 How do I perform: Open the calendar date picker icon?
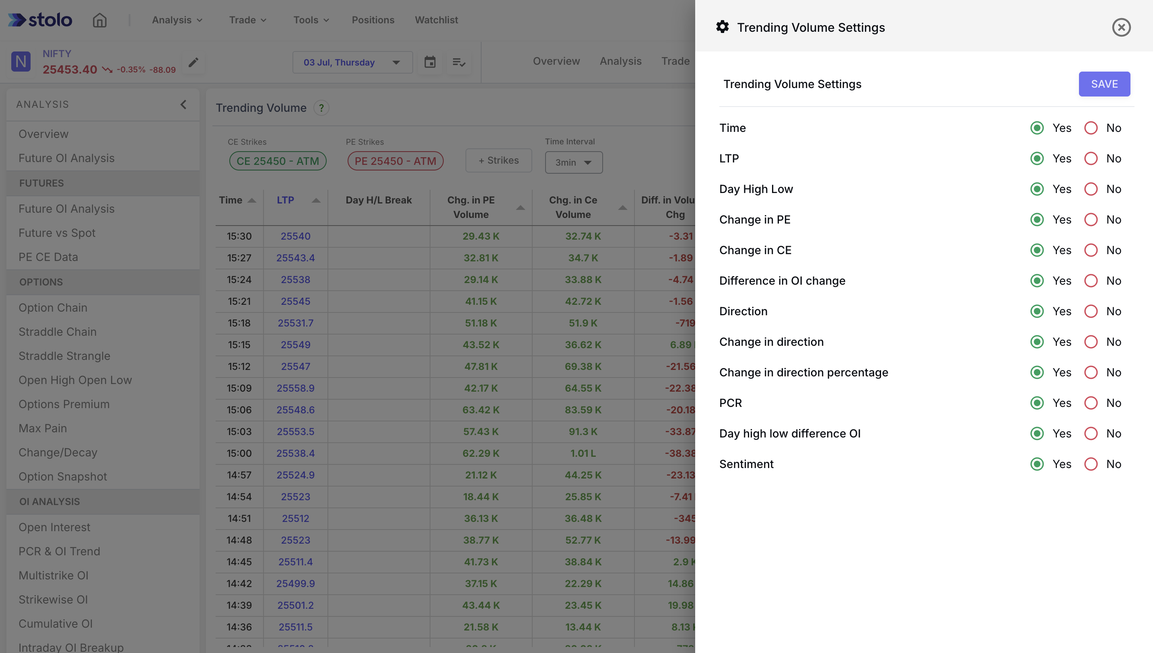coord(430,62)
